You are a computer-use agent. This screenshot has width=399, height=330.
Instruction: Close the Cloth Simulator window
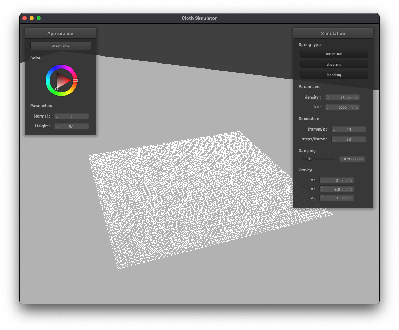point(25,18)
